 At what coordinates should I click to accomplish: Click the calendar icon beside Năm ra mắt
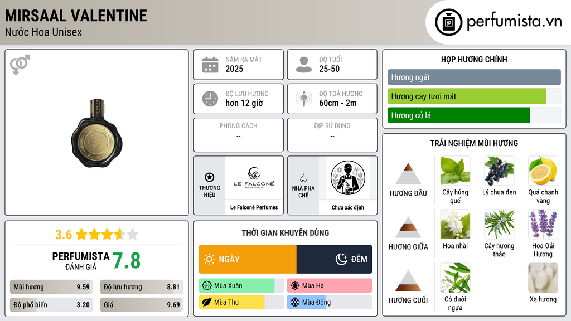point(210,65)
